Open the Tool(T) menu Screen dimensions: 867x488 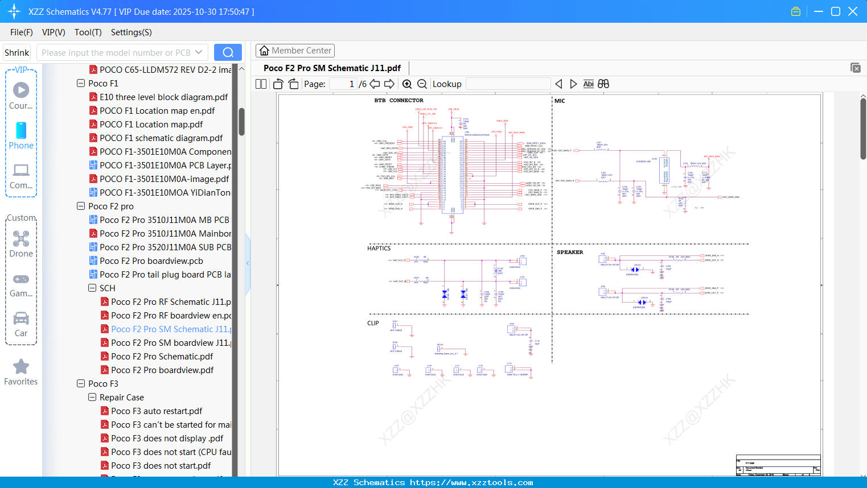point(88,32)
